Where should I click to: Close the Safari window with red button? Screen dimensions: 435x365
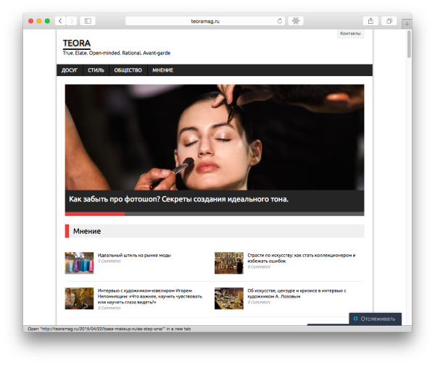[30, 21]
